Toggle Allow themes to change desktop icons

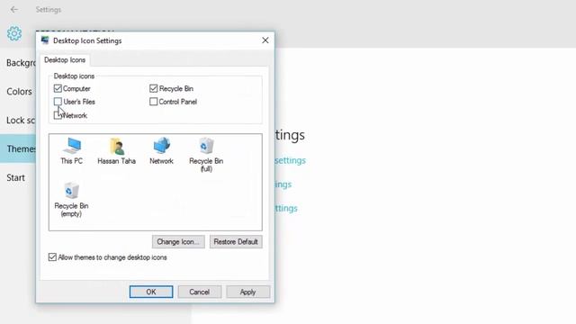(x=52, y=257)
